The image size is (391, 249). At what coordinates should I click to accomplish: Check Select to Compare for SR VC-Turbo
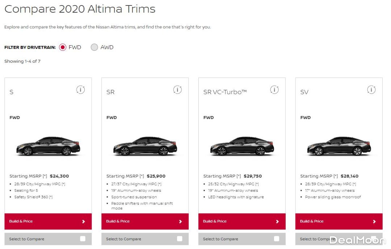coord(277,238)
